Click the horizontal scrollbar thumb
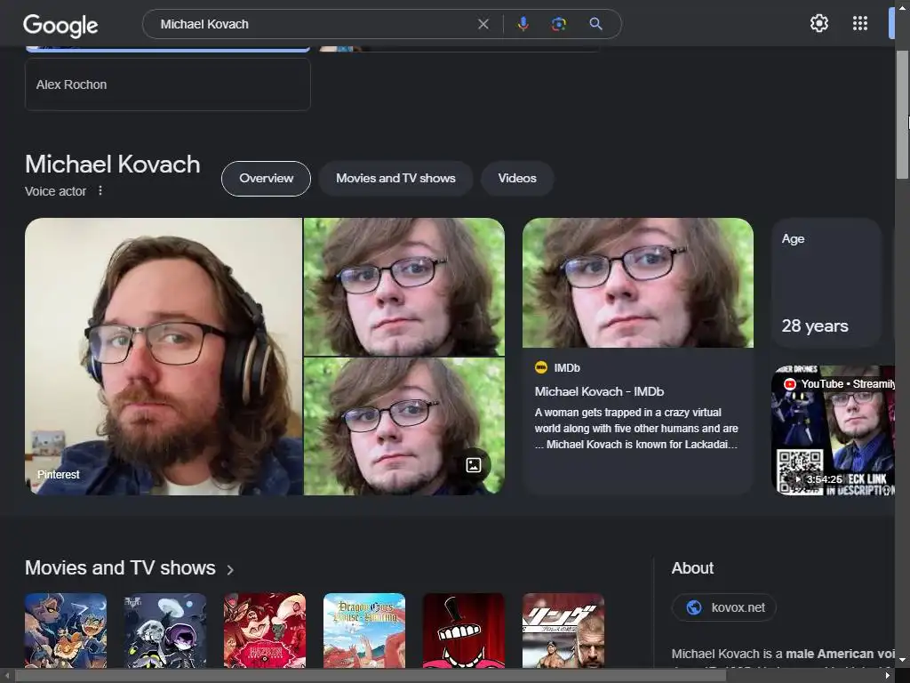Screen dimensions: 910x683 pyautogui.click(x=371, y=676)
